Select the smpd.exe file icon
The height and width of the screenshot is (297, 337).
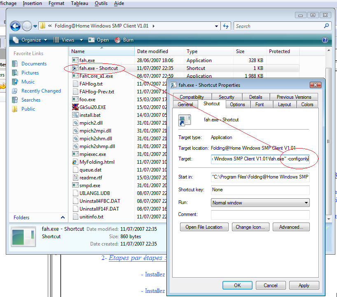[x=75, y=186]
